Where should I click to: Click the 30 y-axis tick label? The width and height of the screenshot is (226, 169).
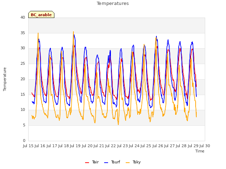23,48
